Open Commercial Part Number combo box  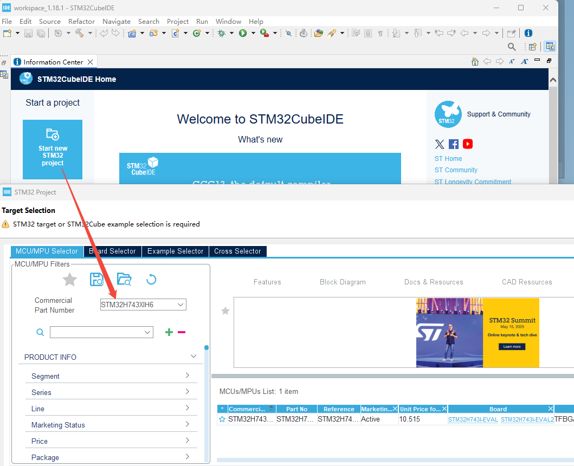click(x=143, y=305)
